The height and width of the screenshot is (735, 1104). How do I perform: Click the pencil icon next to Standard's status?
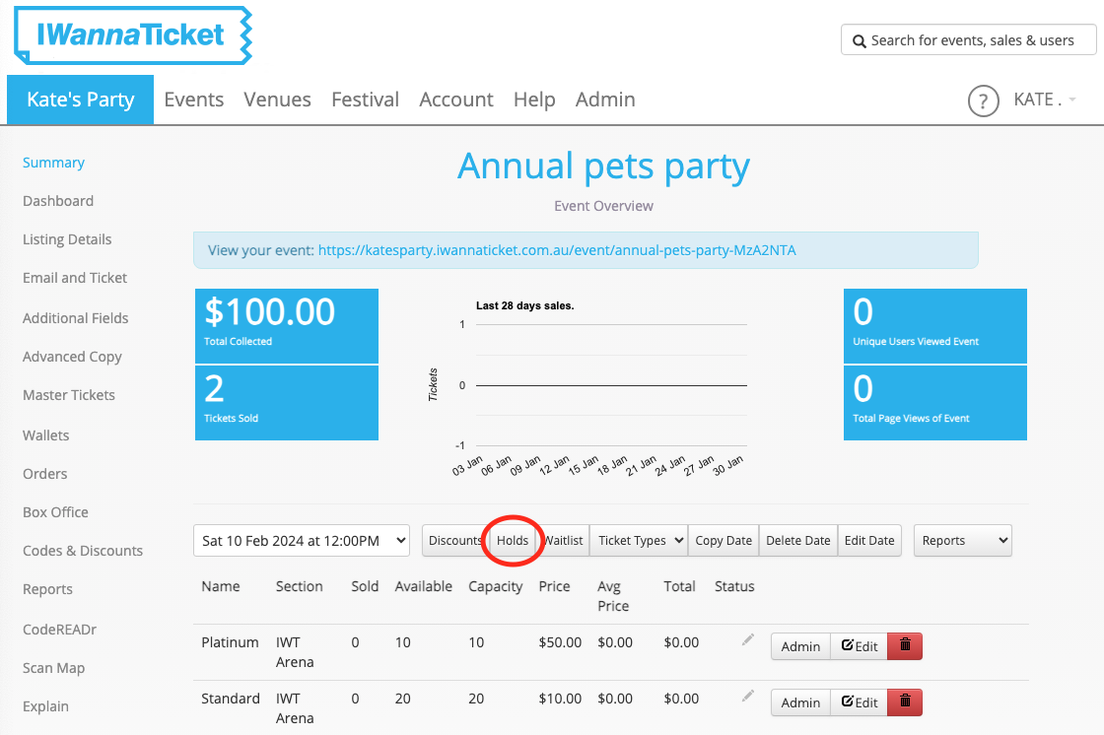coord(747,696)
